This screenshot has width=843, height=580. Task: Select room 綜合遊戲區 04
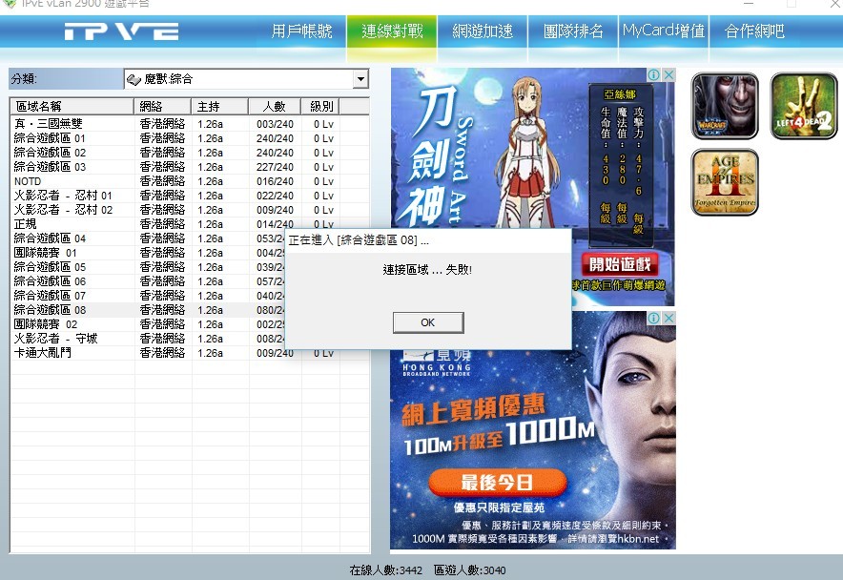pyautogui.click(x=148, y=238)
